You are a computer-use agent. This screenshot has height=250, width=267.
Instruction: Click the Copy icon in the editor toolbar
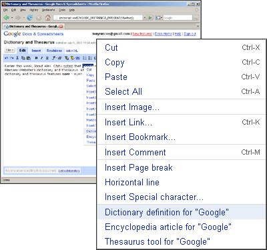click(23, 58)
